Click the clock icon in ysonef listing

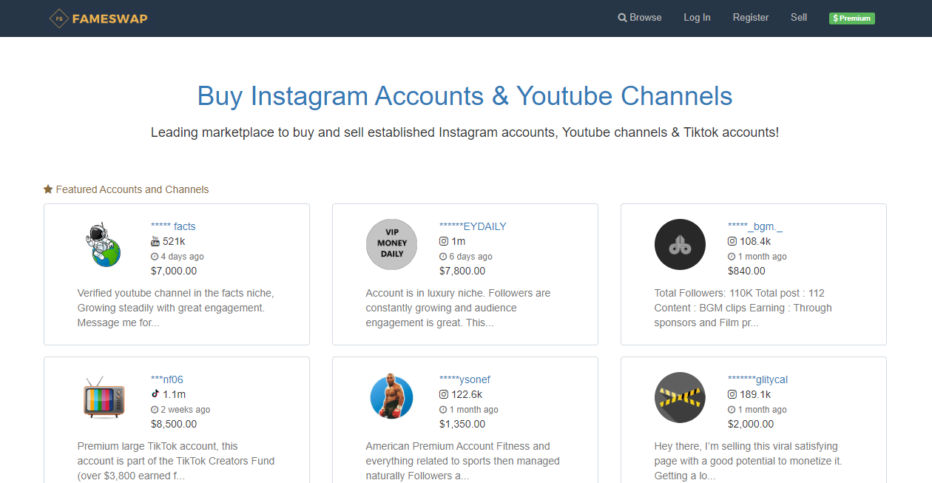443,410
